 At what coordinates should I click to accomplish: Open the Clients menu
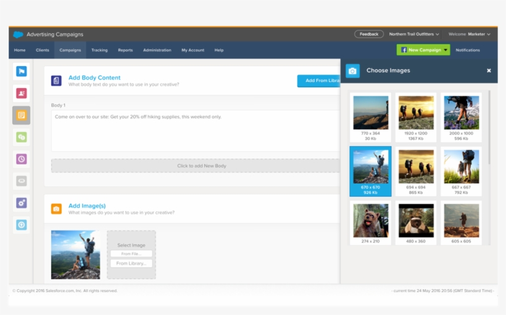click(43, 50)
